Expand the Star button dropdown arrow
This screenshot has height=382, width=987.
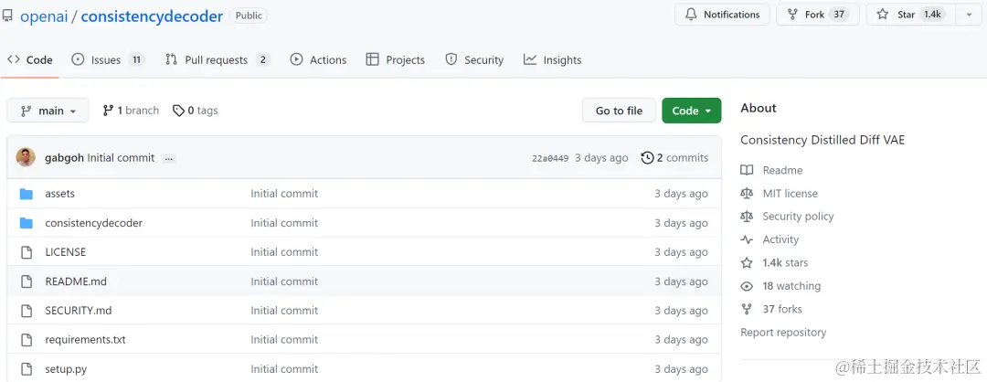(968, 15)
